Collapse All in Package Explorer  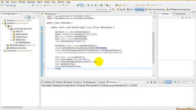click(25, 17)
